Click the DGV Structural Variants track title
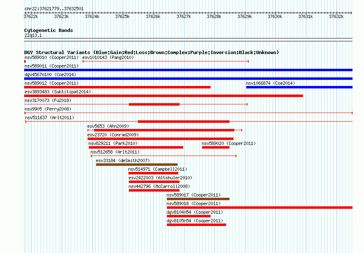The height and width of the screenshot is (253, 364). [x=152, y=52]
